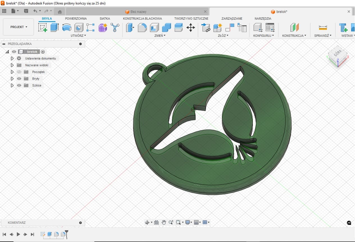Select the Create Sketch tool
355x242 pixels.
(x=42, y=28)
